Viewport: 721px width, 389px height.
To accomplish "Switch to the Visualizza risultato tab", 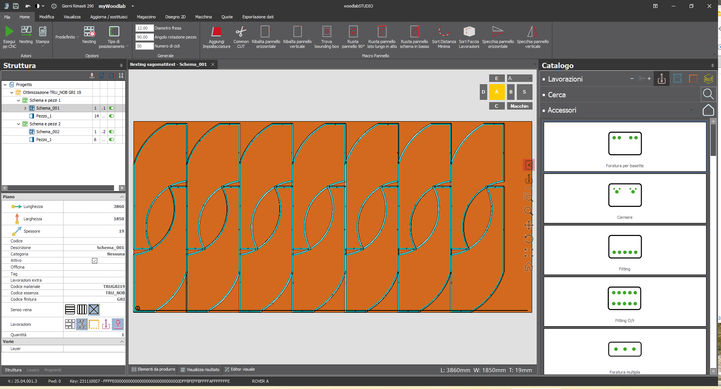I will click(x=200, y=370).
